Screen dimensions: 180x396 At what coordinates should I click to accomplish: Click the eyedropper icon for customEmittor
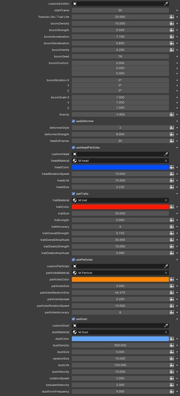[x=166, y=4]
